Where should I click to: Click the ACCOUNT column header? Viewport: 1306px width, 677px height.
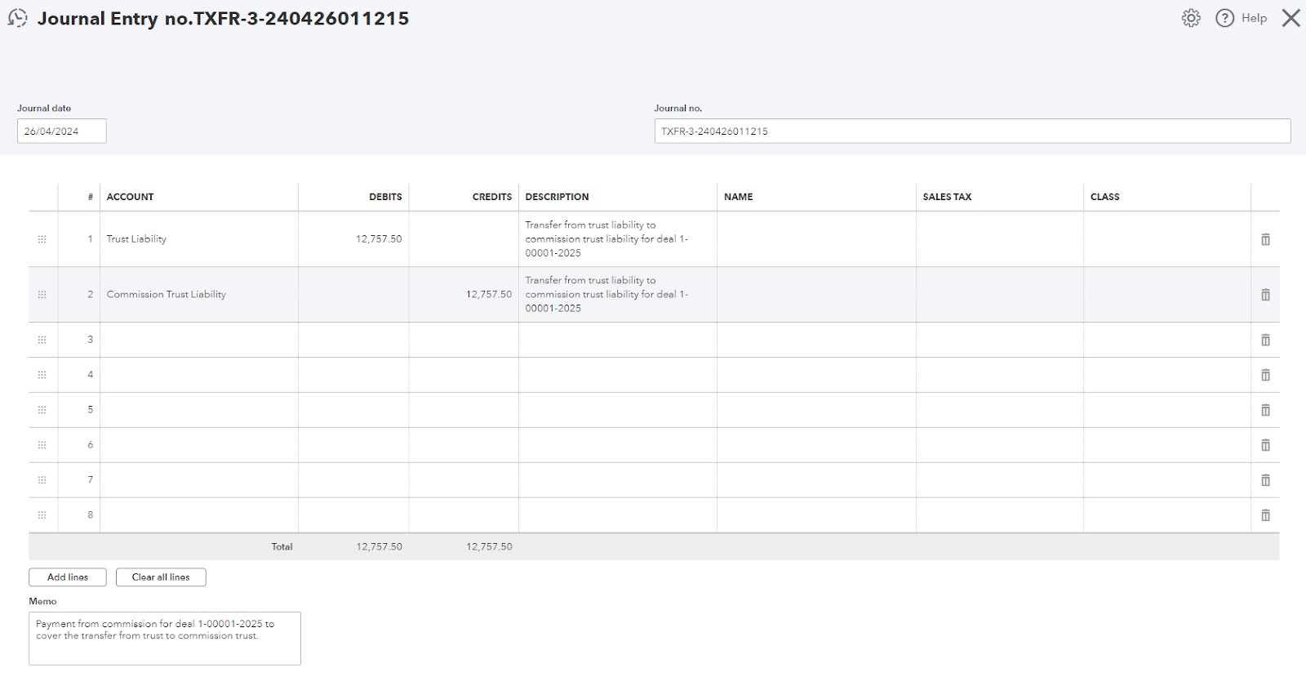tap(130, 197)
